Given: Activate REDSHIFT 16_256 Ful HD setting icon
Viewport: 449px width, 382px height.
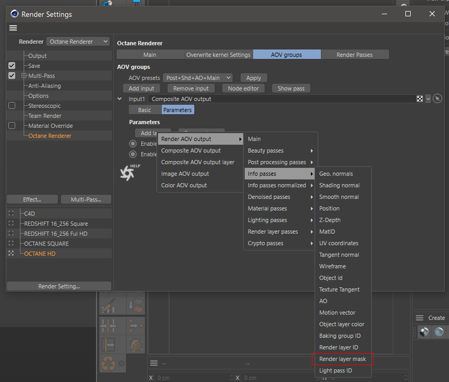Looking at the screenshot, I should click(x=11, y=233).
